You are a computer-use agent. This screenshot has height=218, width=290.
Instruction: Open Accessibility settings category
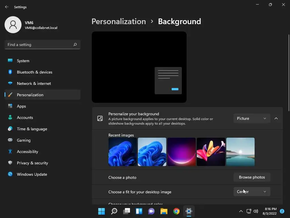click(42, 152)
